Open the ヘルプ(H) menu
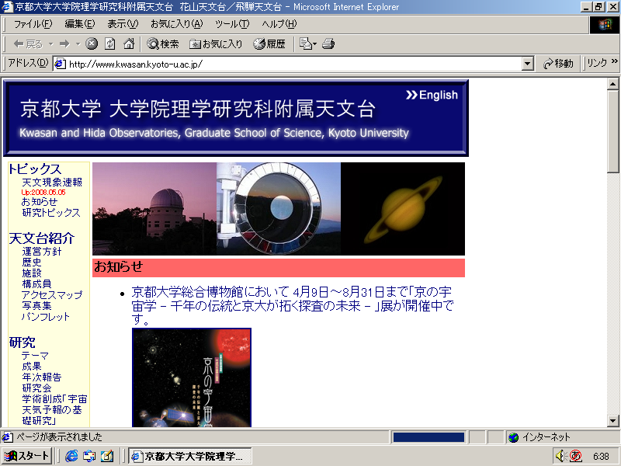 [279, 24]
